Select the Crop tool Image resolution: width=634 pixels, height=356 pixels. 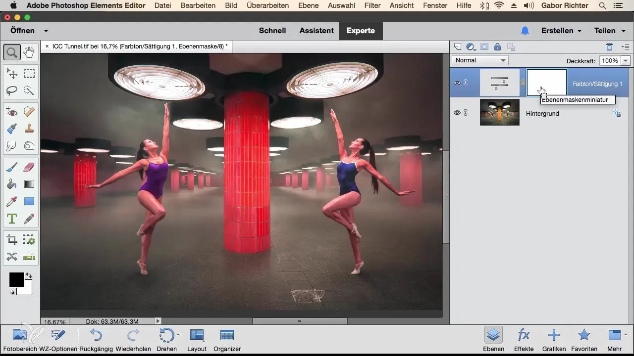pos(12,240)
